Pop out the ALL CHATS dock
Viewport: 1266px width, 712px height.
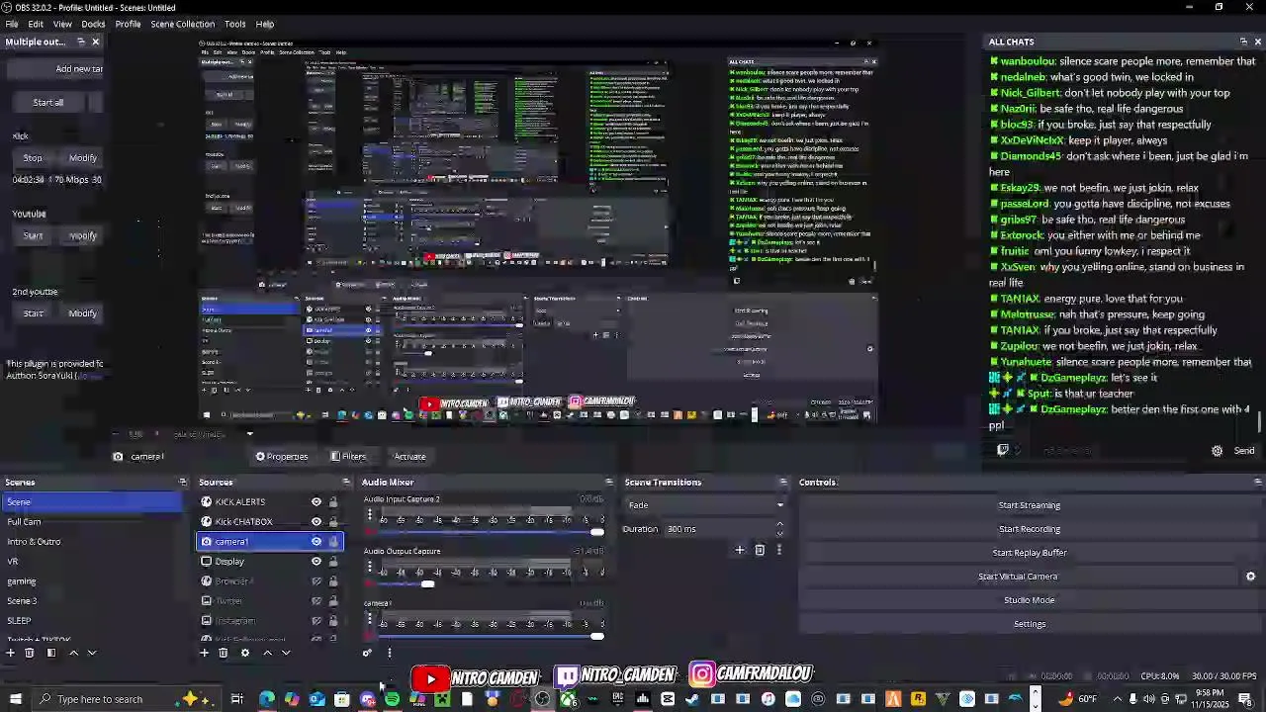tap(1243, 42)
